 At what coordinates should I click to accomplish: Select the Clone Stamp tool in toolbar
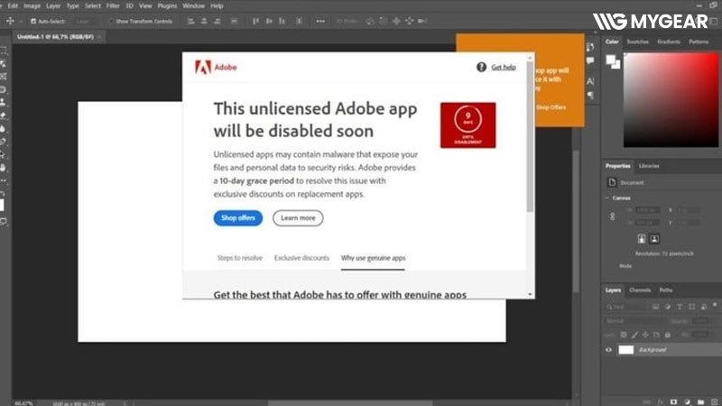point(4,102)
